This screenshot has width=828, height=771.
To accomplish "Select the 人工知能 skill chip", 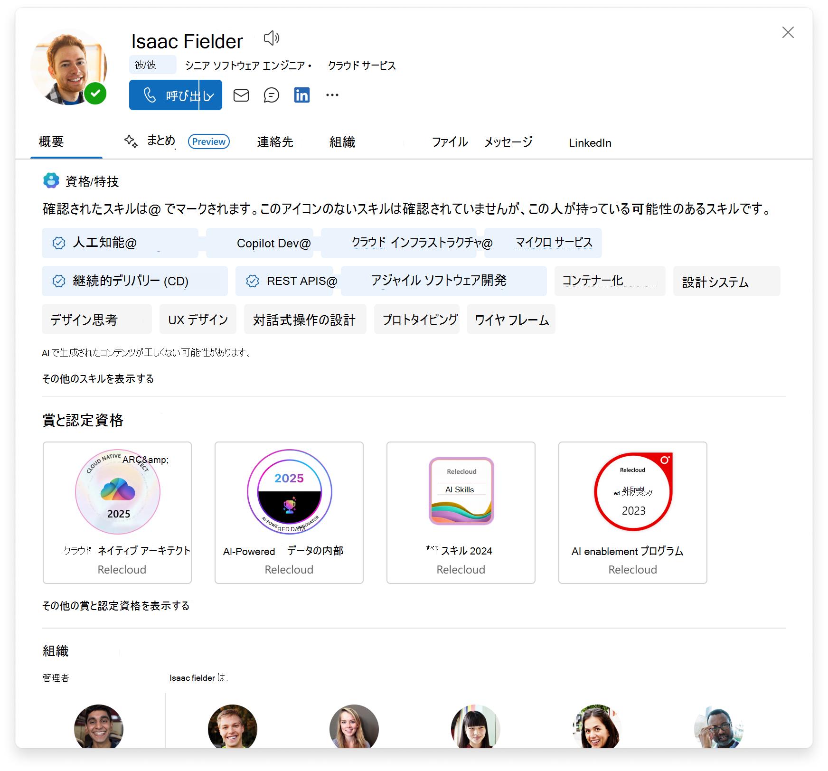I will pos(120,243).
